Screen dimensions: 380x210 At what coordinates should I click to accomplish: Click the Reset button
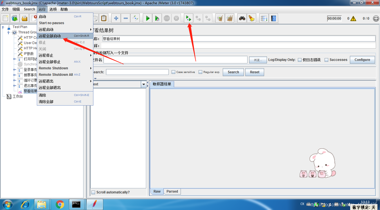[x=255, y=72]
